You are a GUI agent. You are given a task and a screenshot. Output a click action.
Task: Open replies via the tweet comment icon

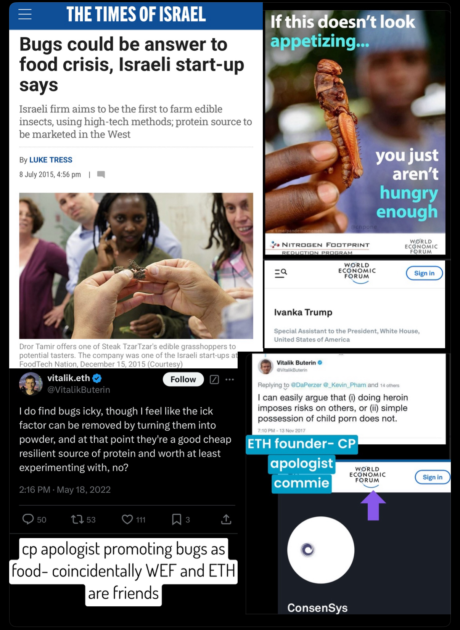tap(28, 519)
